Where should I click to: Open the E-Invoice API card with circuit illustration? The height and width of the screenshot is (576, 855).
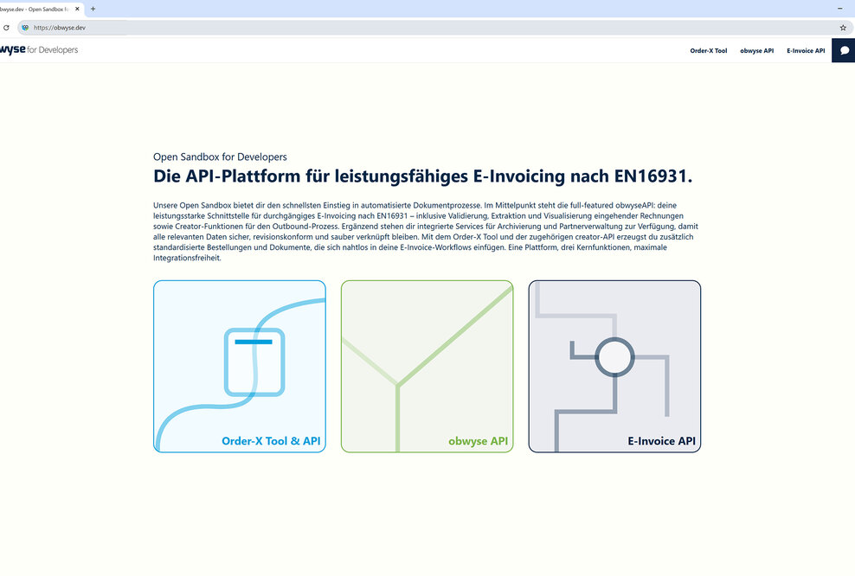click(614, 366)
